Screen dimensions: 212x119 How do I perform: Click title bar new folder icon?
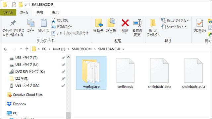(21, 5)
